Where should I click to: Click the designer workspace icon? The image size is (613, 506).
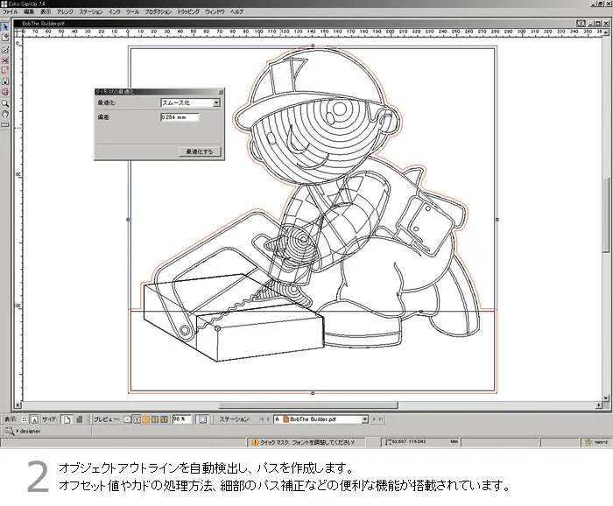tap(9, 431)
